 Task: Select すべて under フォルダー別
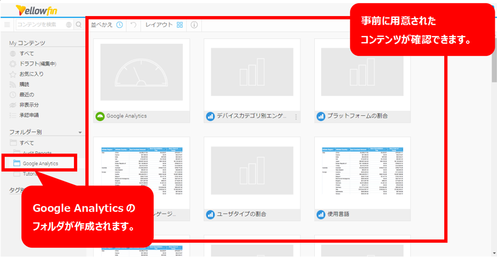tap(26, 143)
